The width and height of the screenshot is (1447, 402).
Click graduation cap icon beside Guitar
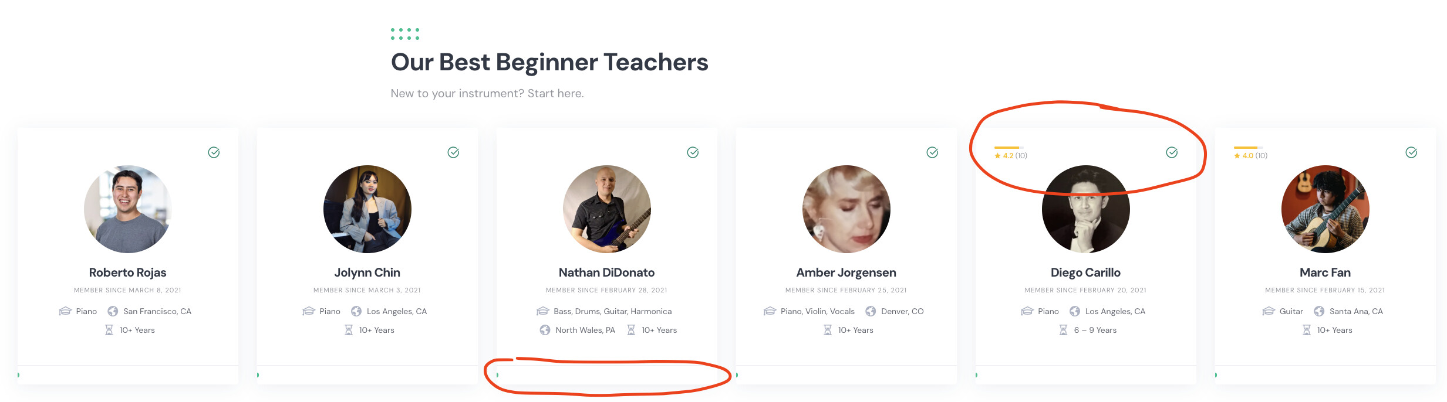(x=1269, y=311)
